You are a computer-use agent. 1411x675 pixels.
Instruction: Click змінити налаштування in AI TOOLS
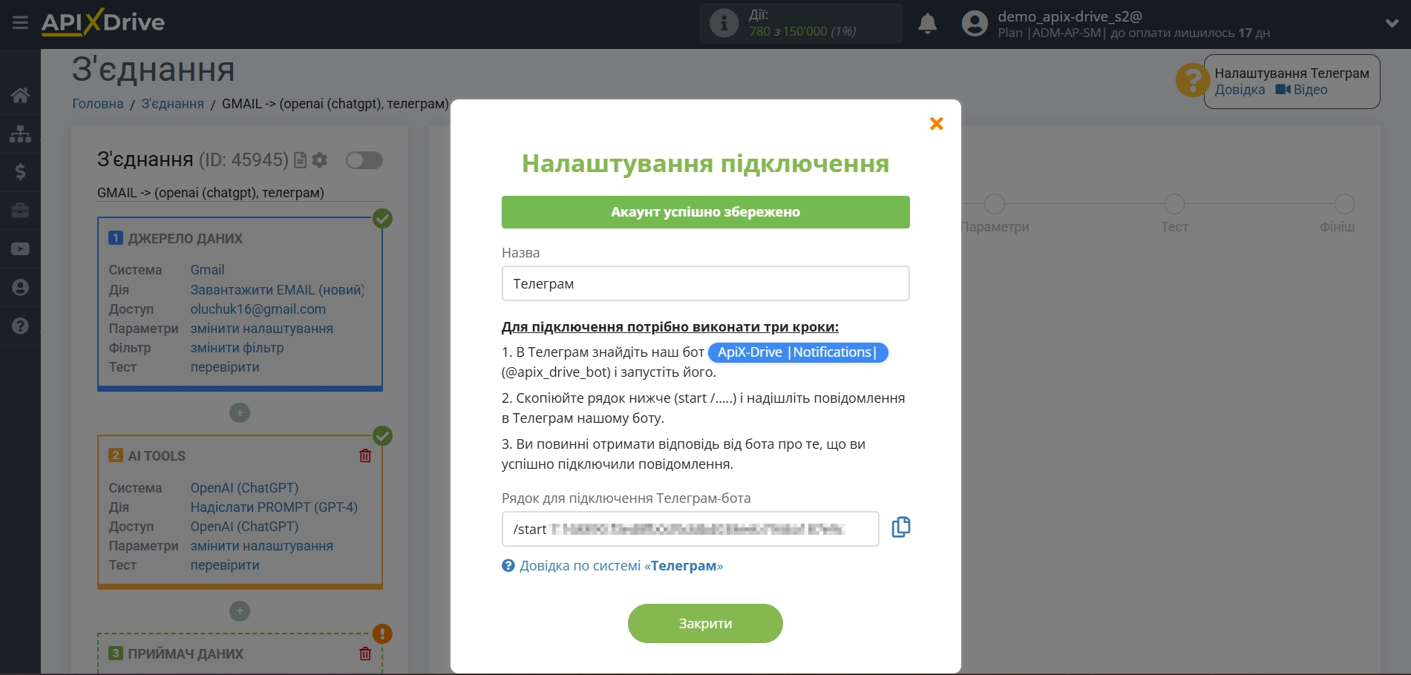(261, 546)
